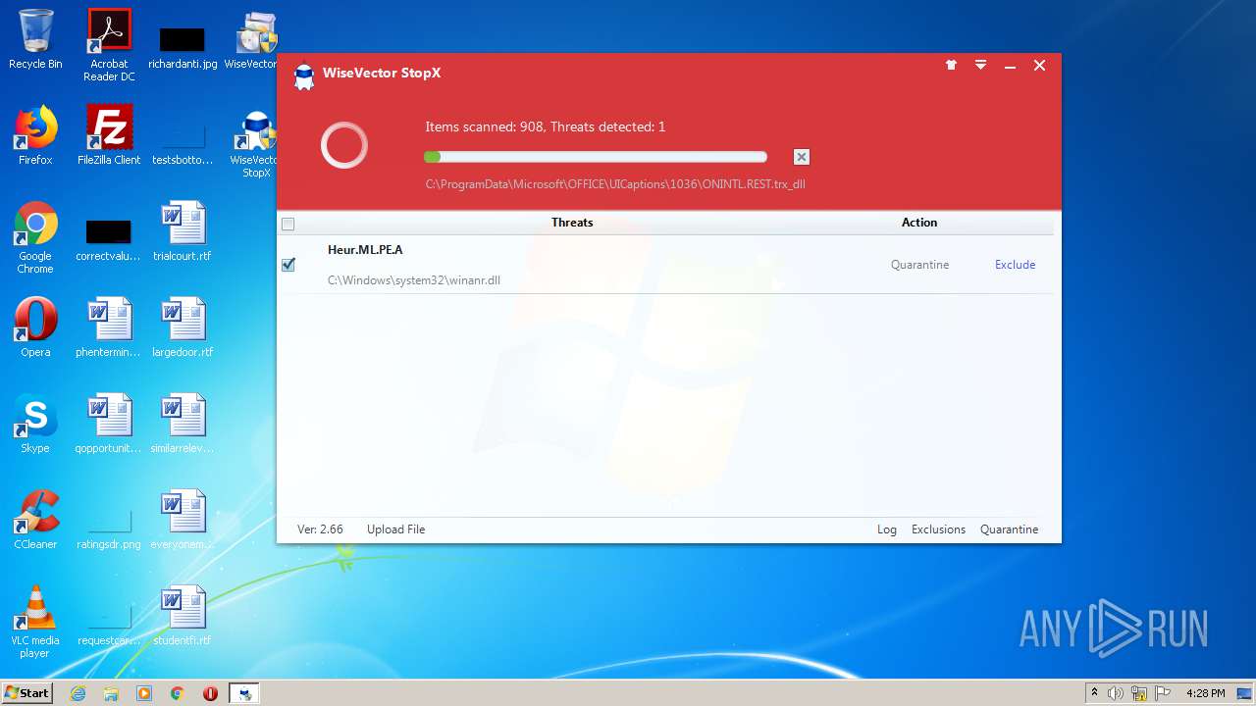Open Internet Explorer from the taskbar

(78, 693)
